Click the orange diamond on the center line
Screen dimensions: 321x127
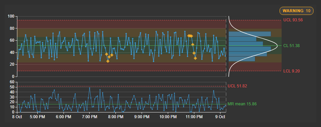click(x=193, y=44)
